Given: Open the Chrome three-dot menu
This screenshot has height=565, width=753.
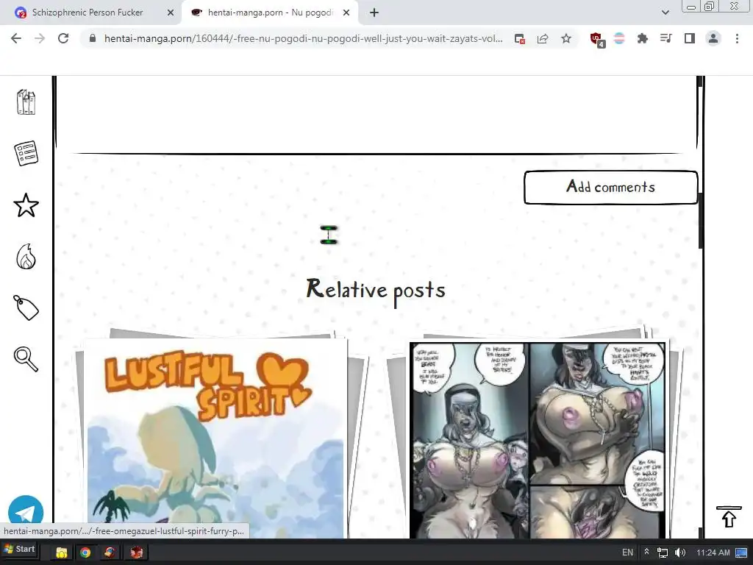Looking at the screenshot, I should tap(737, 38).
